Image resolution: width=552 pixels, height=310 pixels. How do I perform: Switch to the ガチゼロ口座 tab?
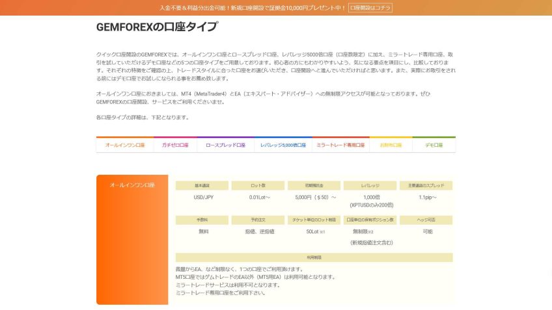175,145
